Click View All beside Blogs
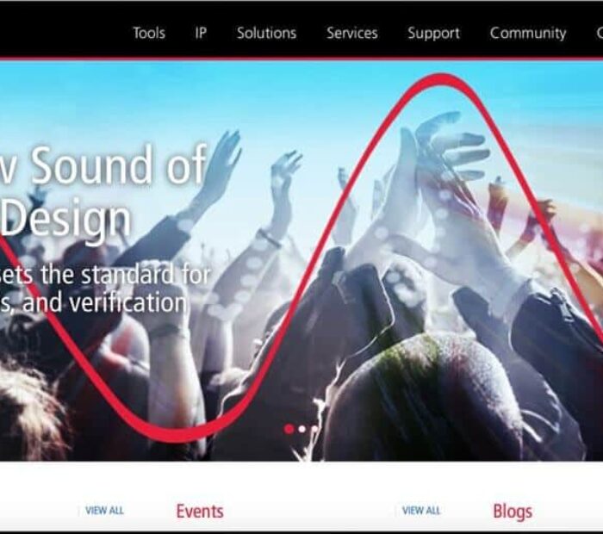 click(x=421, y=511)
